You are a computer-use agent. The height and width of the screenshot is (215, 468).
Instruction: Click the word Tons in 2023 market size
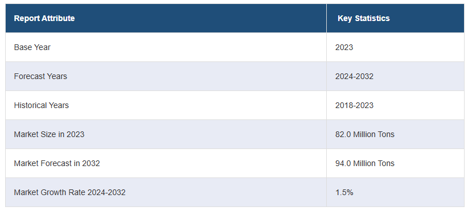click(x=387, y=134)
